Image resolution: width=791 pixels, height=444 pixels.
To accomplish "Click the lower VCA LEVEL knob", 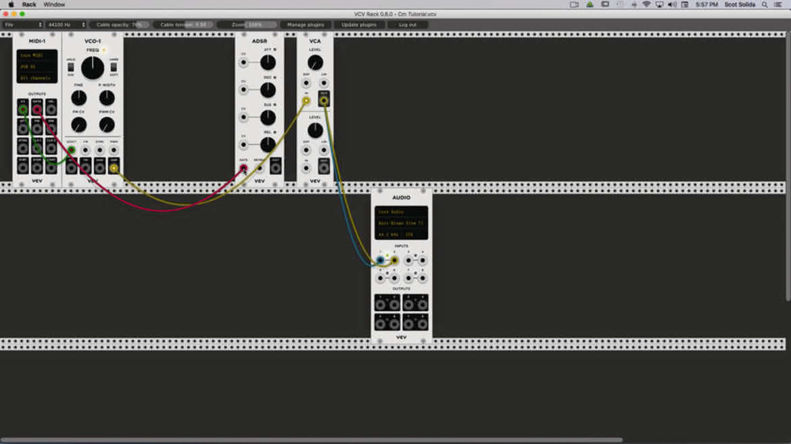I will tap(315, 130).
